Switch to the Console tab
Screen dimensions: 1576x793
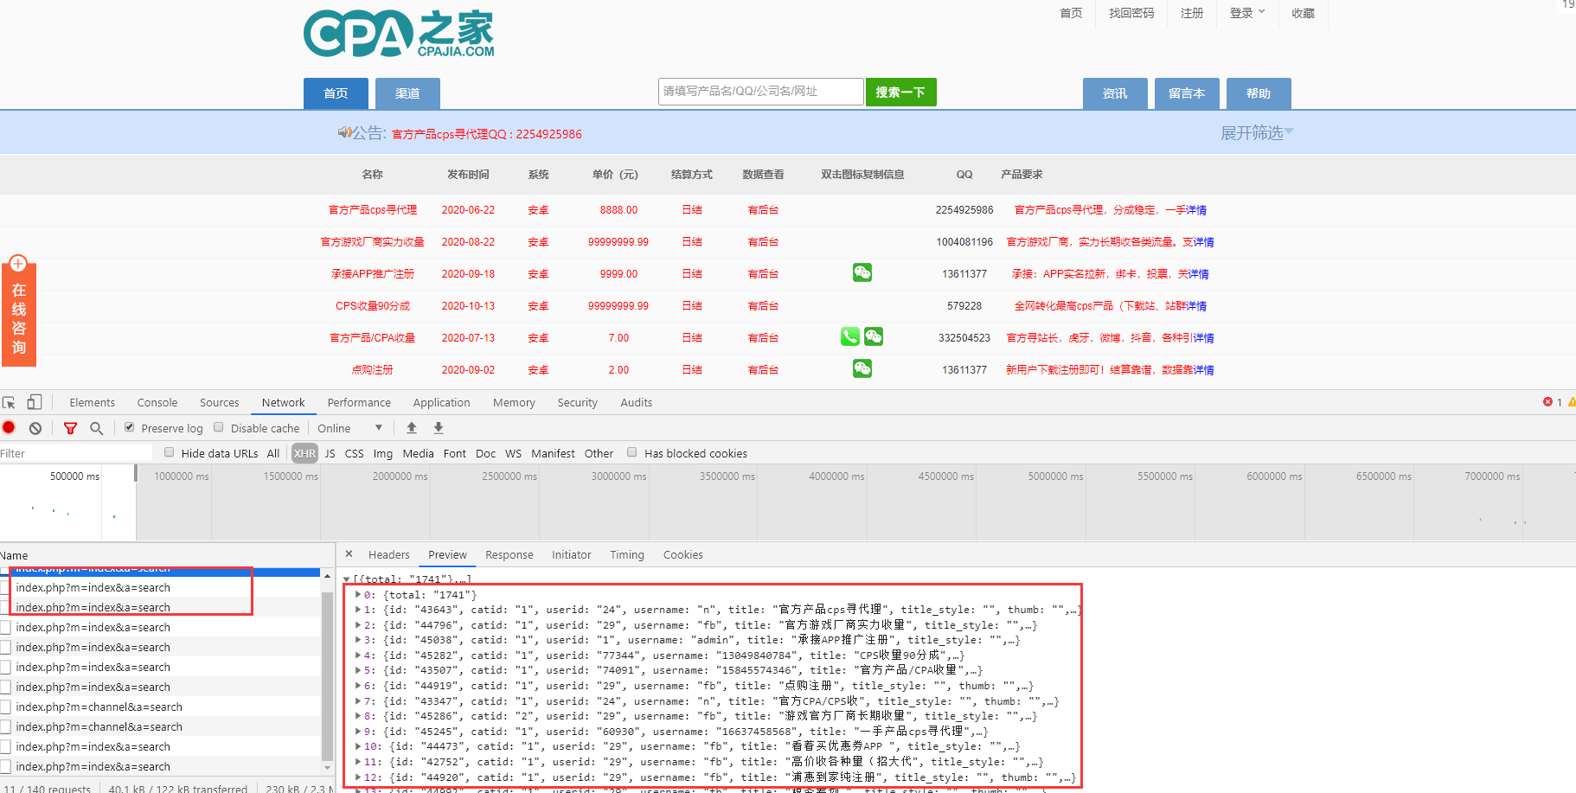[x=157, y=402]
